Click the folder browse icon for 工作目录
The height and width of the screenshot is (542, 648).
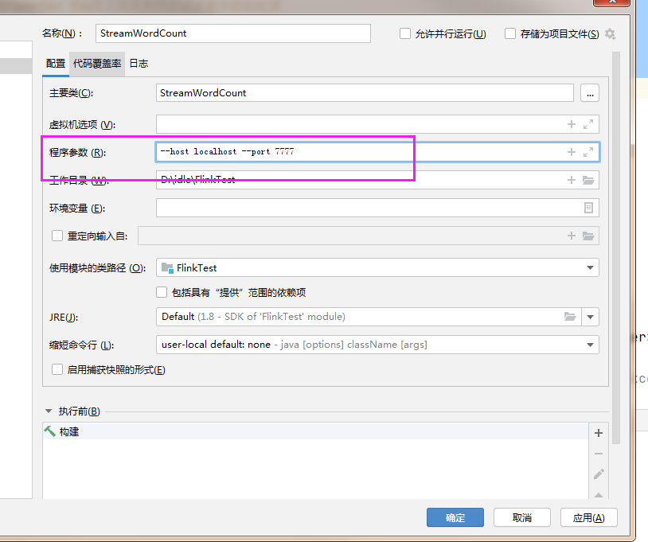tap(588, 179)
